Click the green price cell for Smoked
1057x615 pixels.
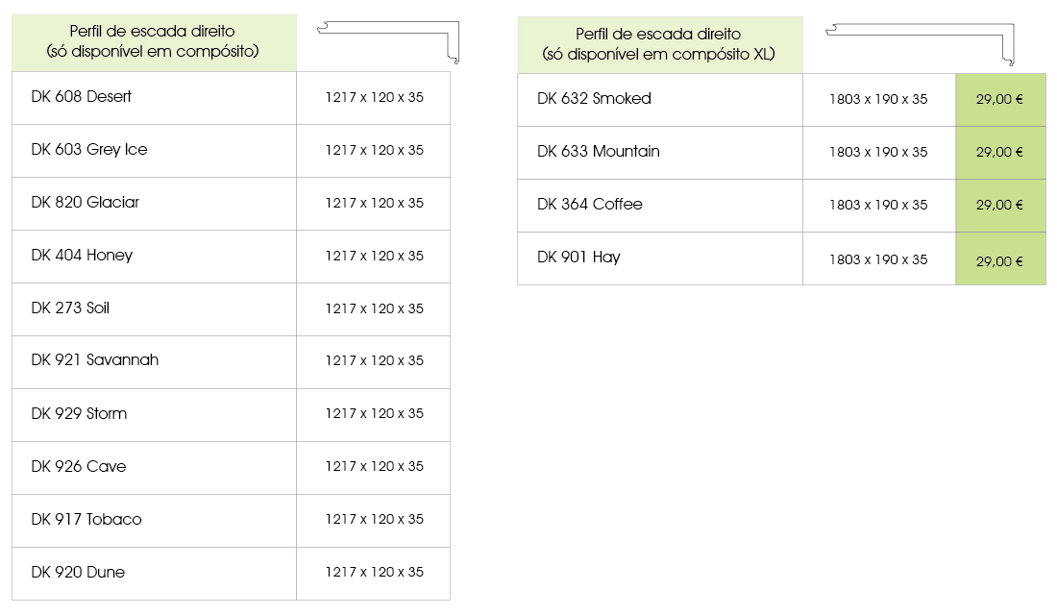pos(999,99)
